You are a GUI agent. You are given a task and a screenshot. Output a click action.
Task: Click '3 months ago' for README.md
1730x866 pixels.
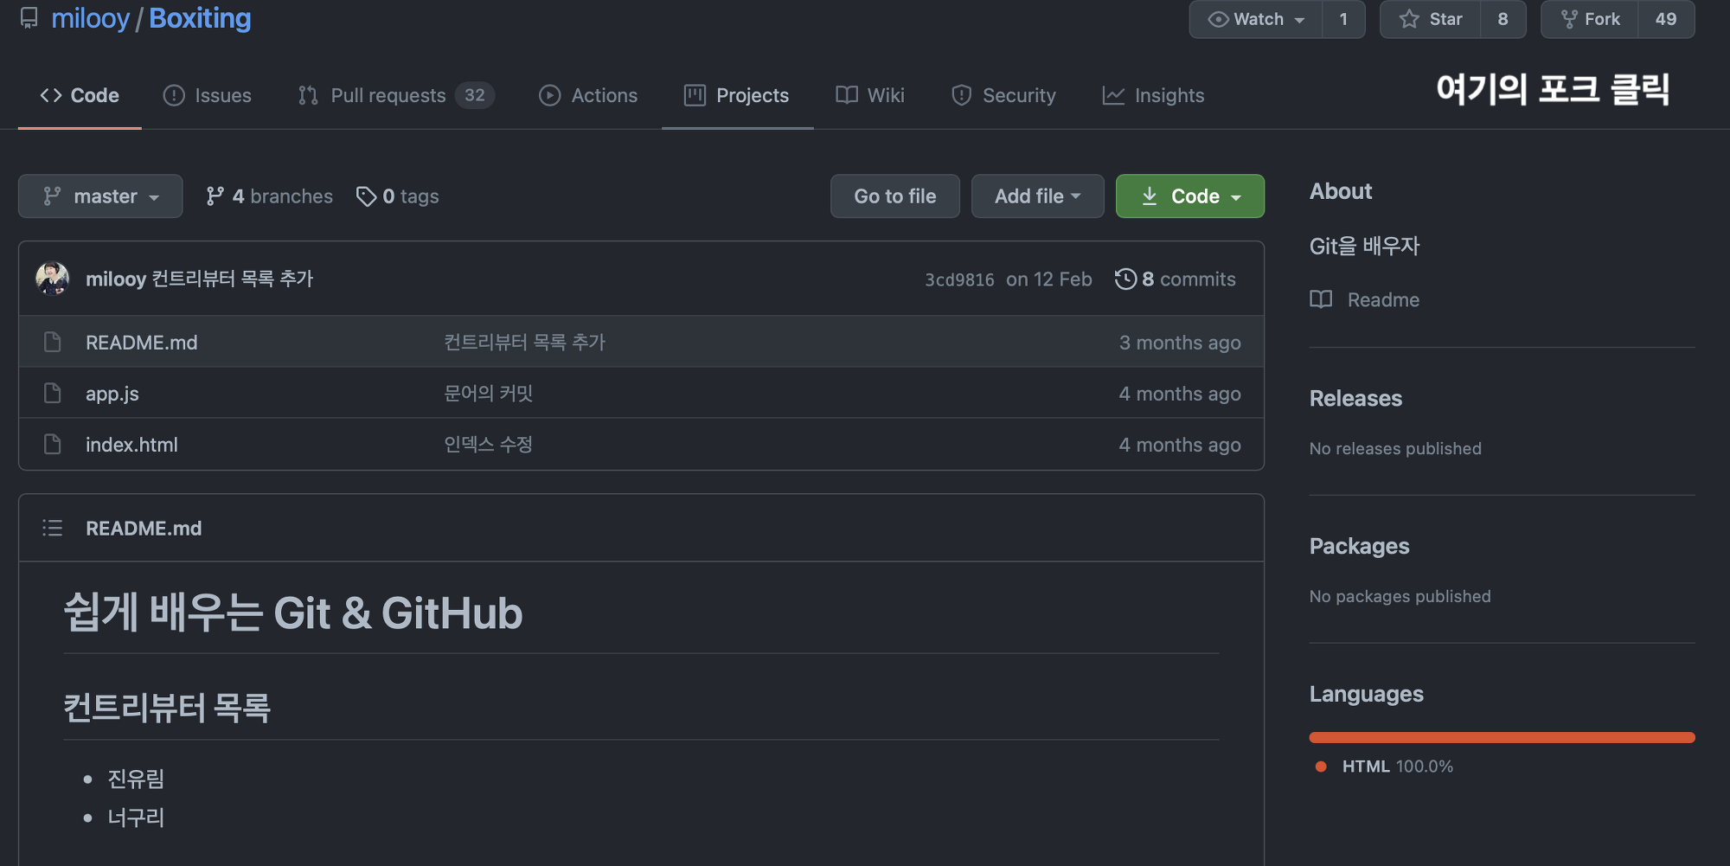pyautogui.click(x=1180, y=343)
